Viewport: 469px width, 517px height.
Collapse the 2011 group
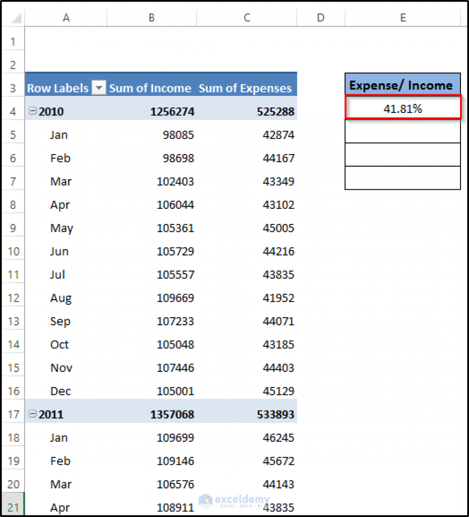(33, 414)
